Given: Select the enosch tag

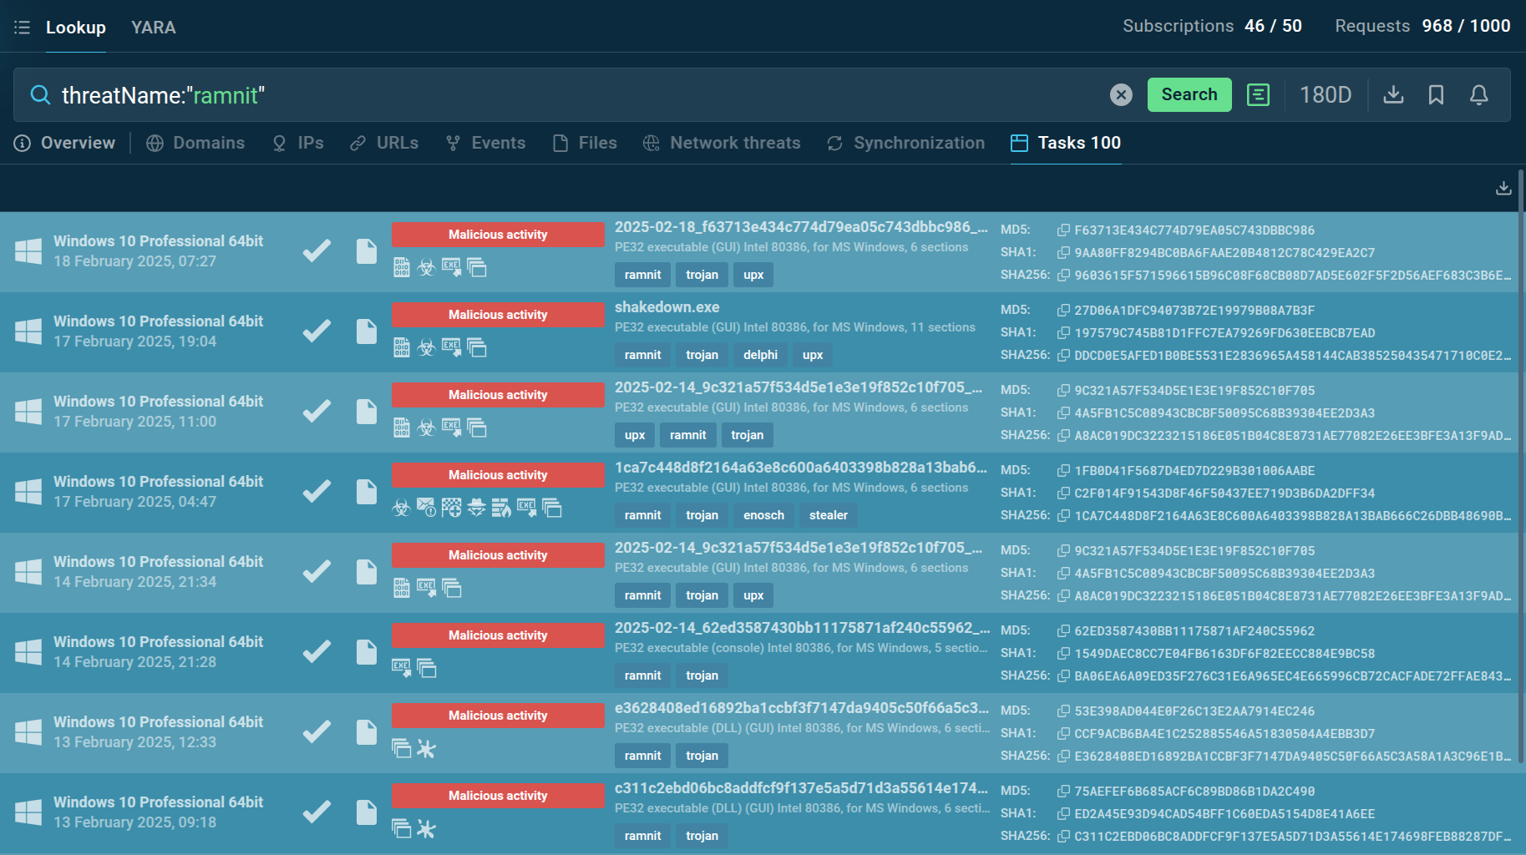Looking at the screenshot, I should click(x=763, y=515).
